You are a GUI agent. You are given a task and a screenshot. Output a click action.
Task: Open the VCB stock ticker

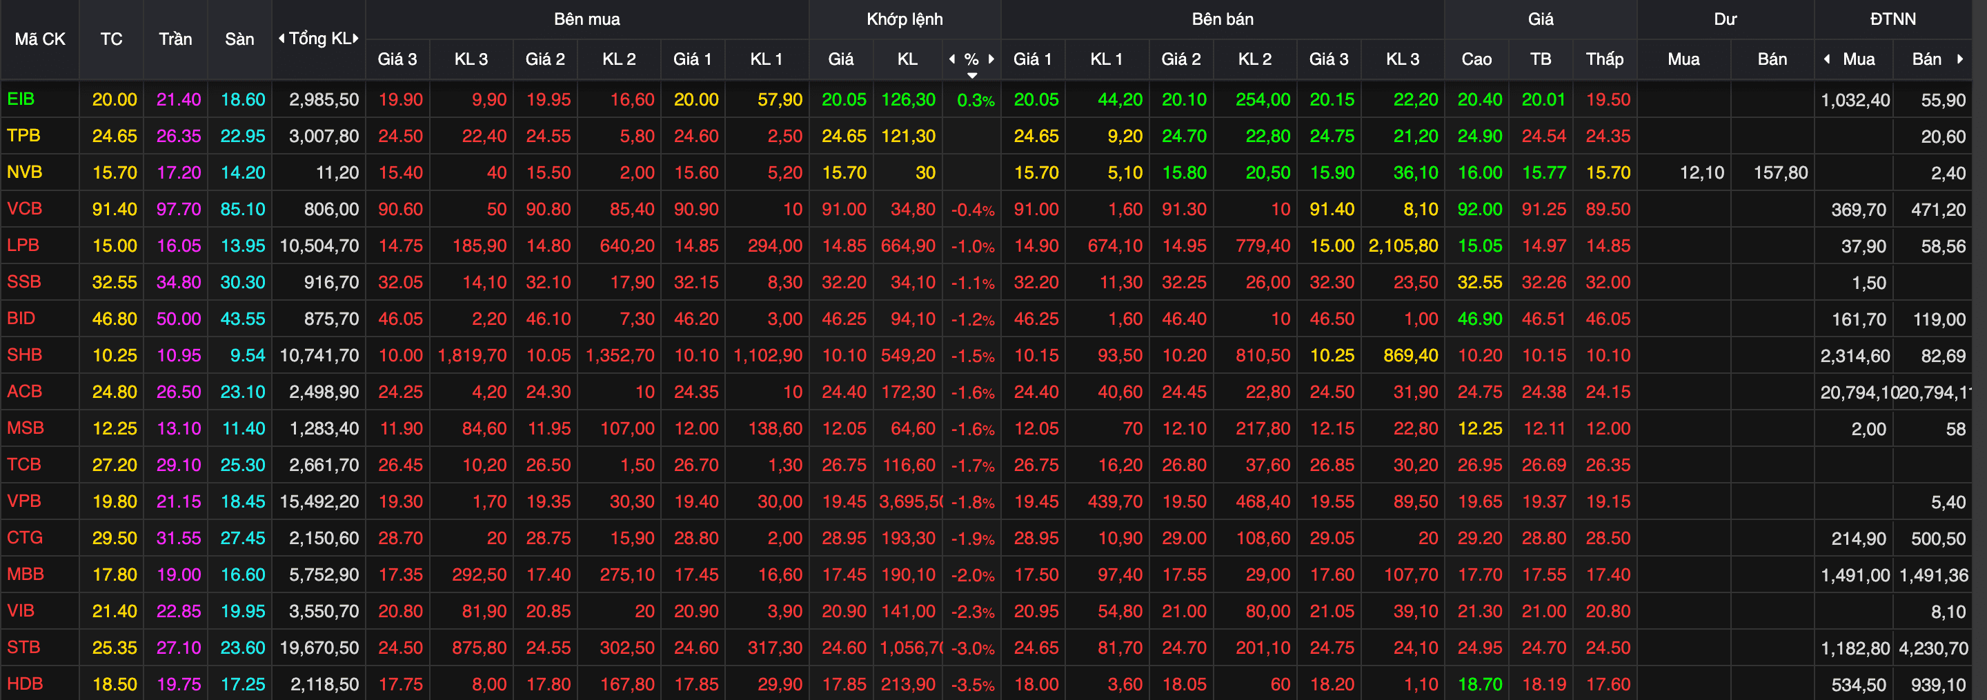coord(24,208)
